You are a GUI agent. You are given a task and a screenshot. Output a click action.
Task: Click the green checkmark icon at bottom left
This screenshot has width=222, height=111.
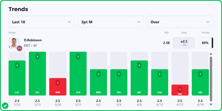5,105
